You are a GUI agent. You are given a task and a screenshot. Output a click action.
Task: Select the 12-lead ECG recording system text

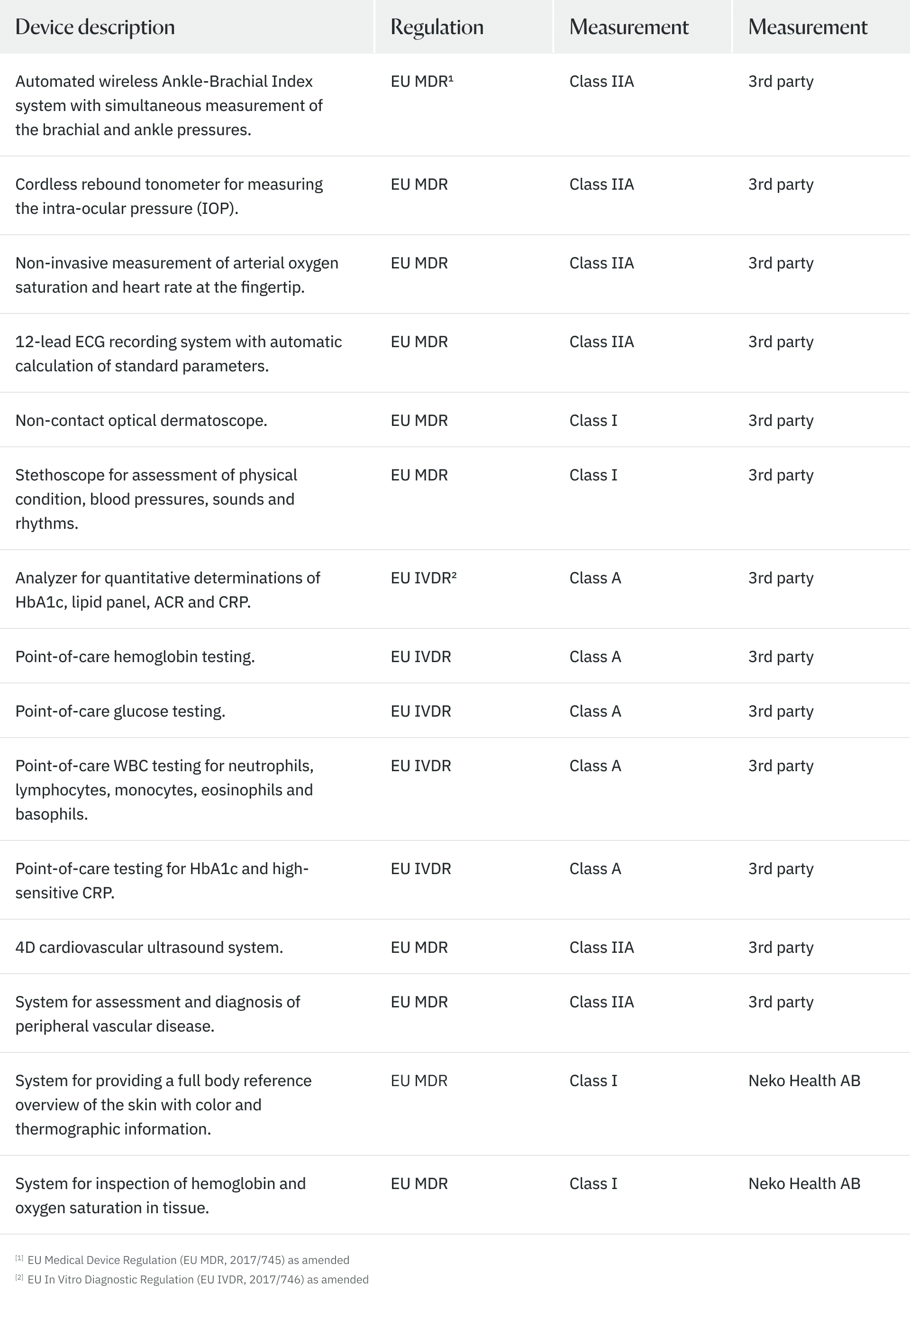coord(179,354)
